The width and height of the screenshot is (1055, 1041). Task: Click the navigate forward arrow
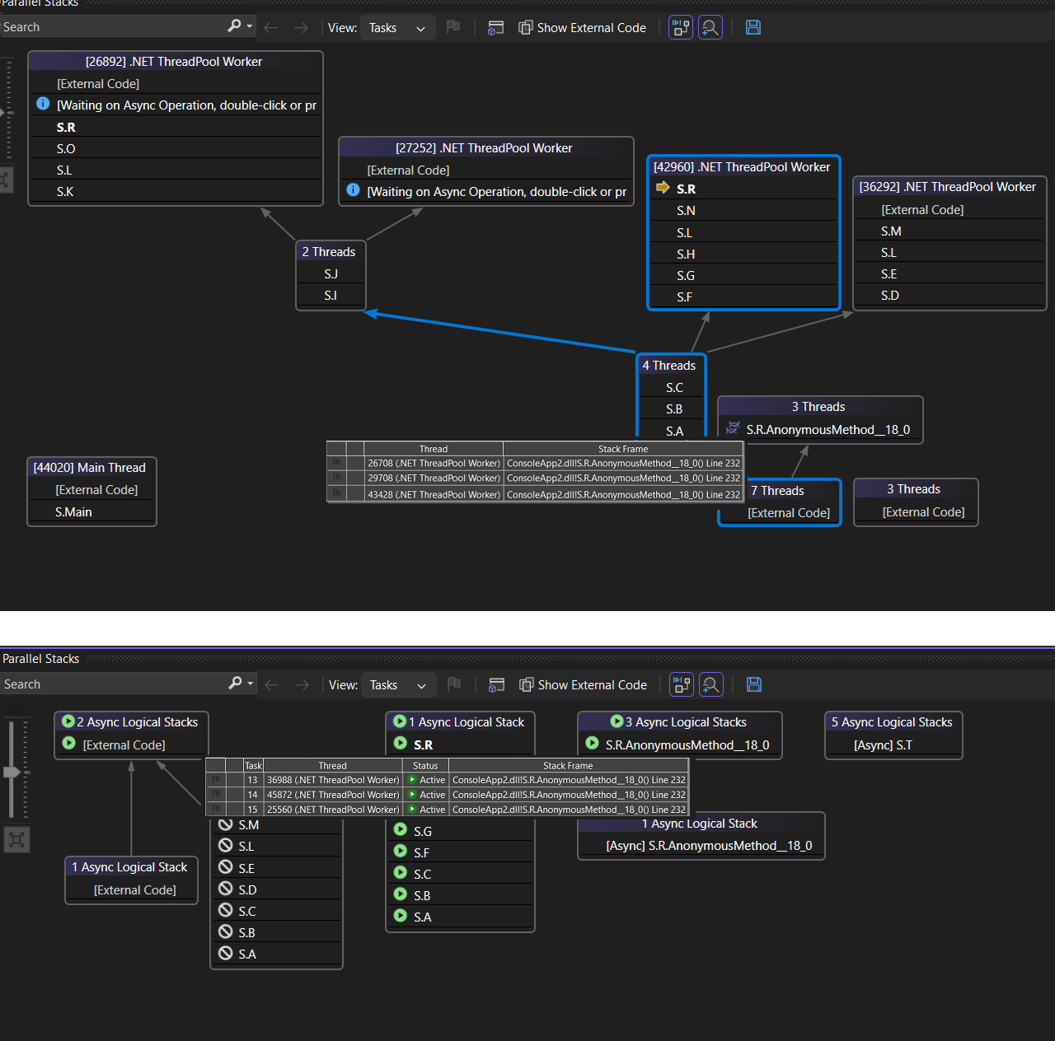[301, 27]
